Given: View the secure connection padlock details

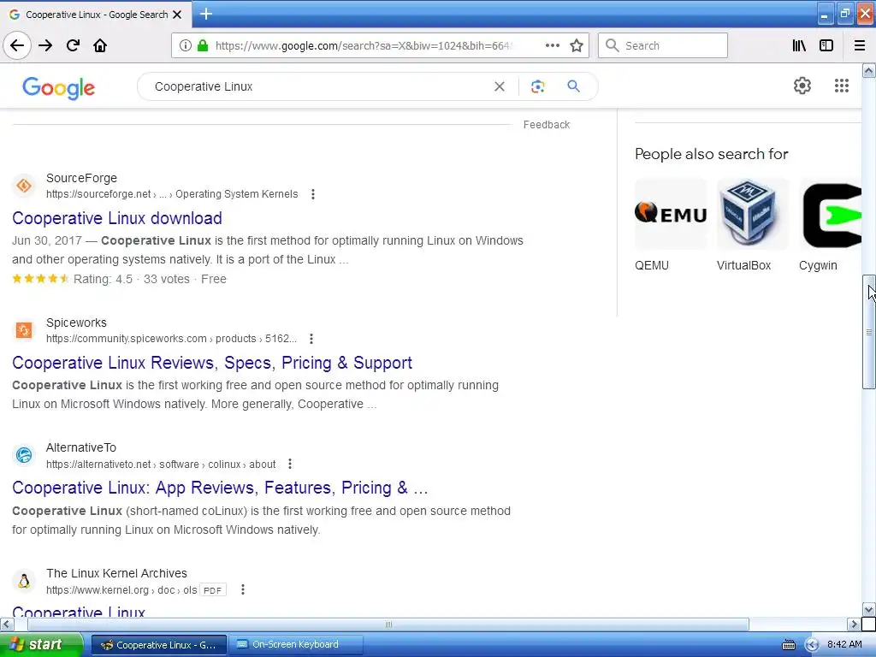Looking at the screenshot, I should 203,46.
